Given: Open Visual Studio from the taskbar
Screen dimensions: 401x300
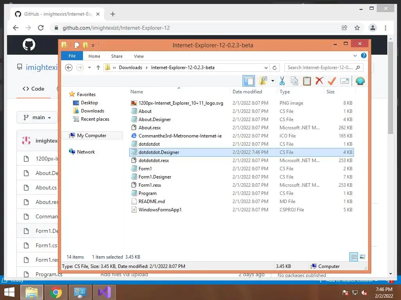Looking at the screenshot, I should [x=104, y=292].
